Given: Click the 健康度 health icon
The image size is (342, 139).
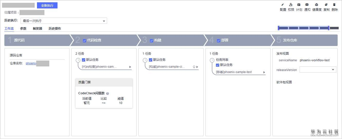Looking at the screenshot, I should (317, 5).
